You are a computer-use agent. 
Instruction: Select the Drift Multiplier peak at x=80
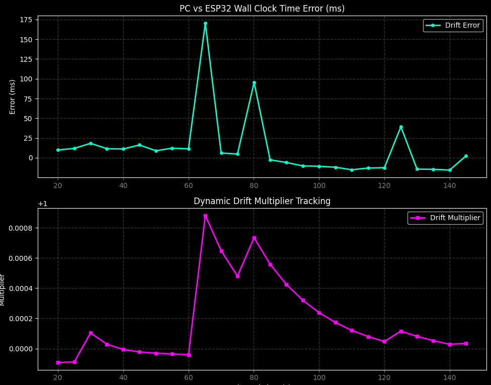click(254, 238)
